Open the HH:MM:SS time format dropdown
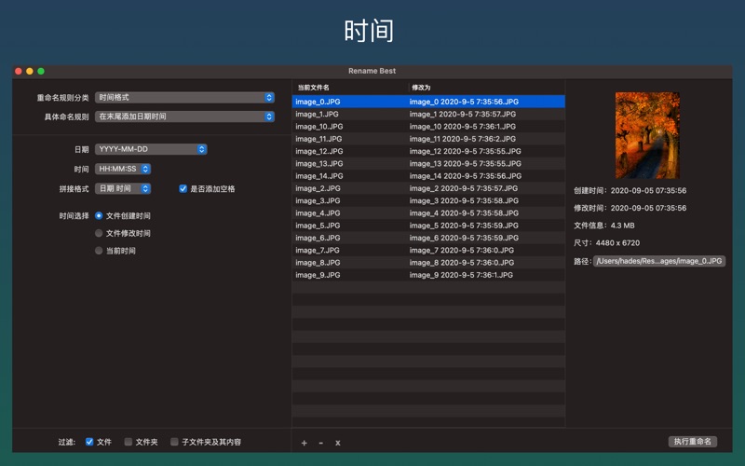The image size is (745, 466). click(x=123, y=169)
